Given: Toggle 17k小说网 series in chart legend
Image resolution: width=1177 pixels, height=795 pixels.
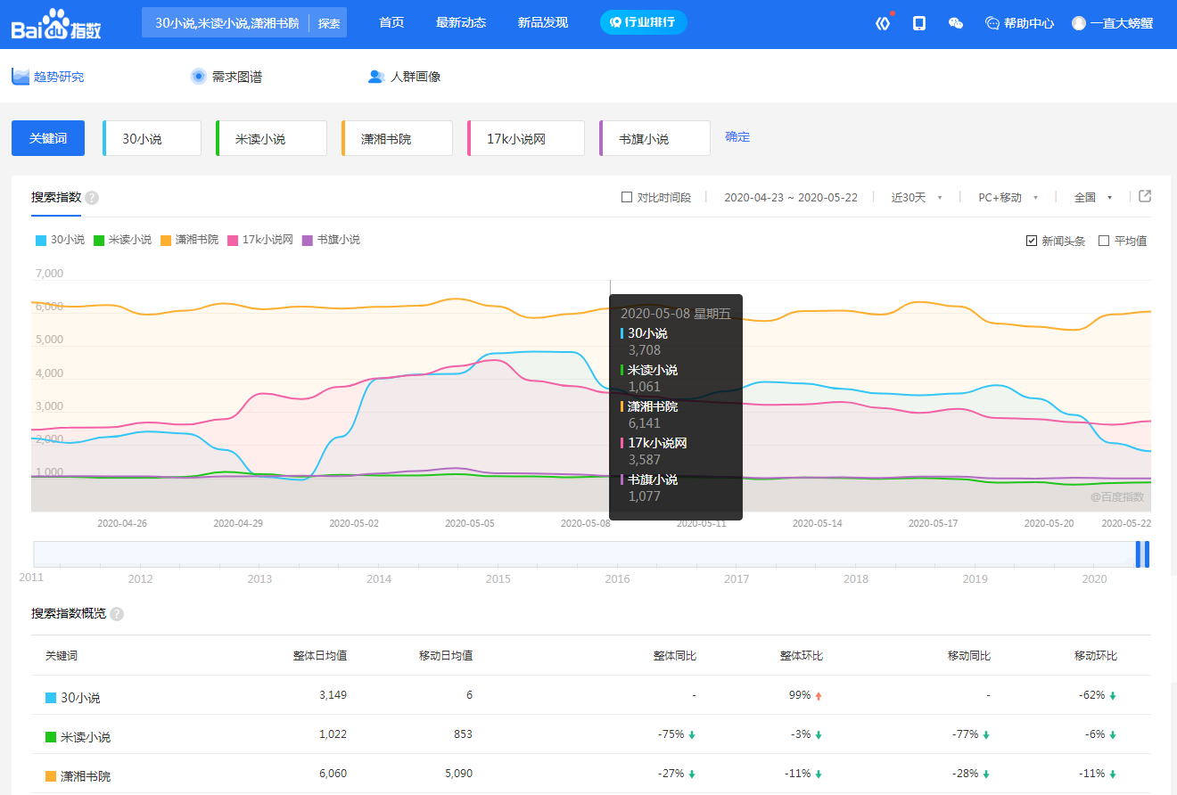Looking at the screenshot, I should [260, 240].
